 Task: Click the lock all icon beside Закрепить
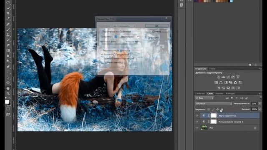pos(222,109)
